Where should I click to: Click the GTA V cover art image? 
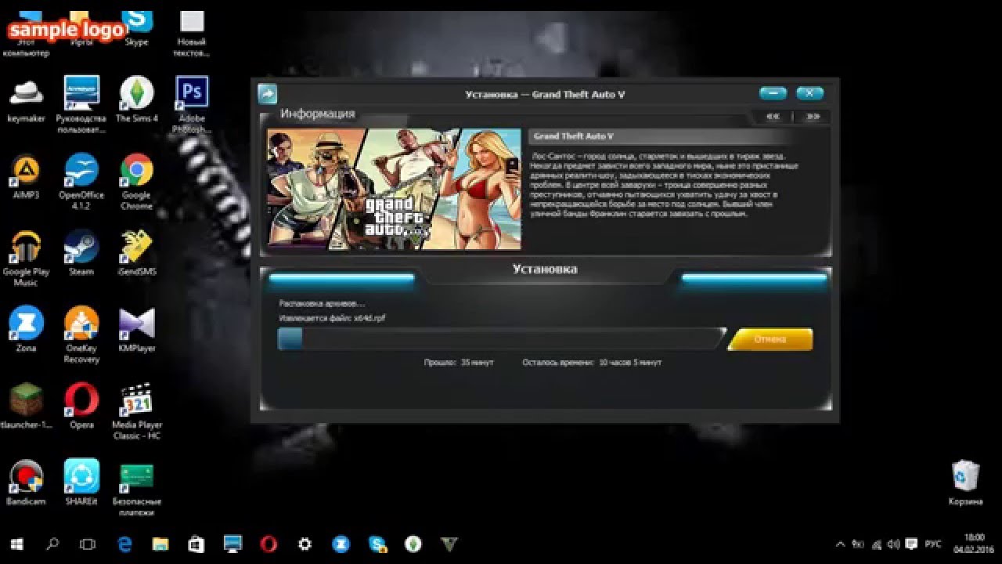395,189
